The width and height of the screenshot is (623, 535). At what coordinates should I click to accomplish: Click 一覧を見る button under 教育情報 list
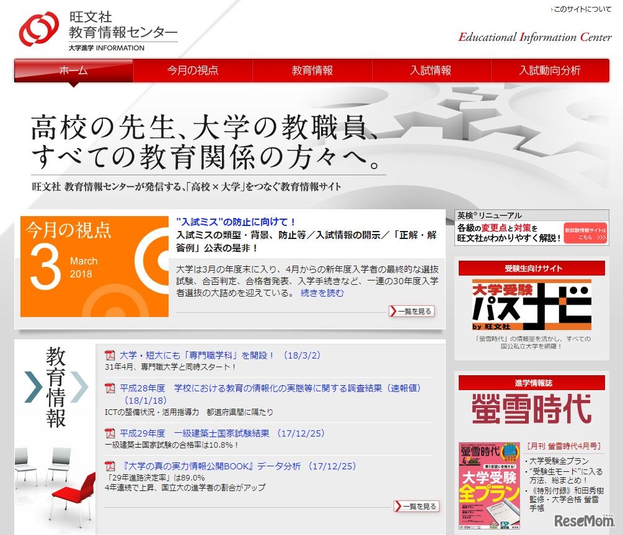417,506
